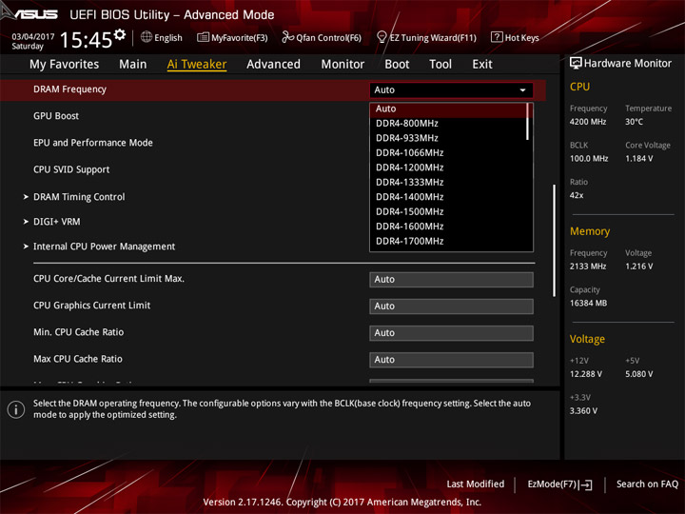Click the 4200 MHz CPU frequency value
Screen dimensions: 685x514
click(588, 122)
